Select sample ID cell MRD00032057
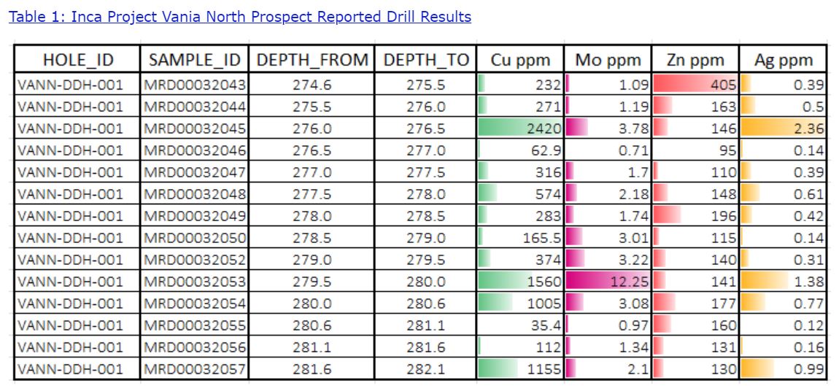839x389 pixels. (x=195, y=369)
